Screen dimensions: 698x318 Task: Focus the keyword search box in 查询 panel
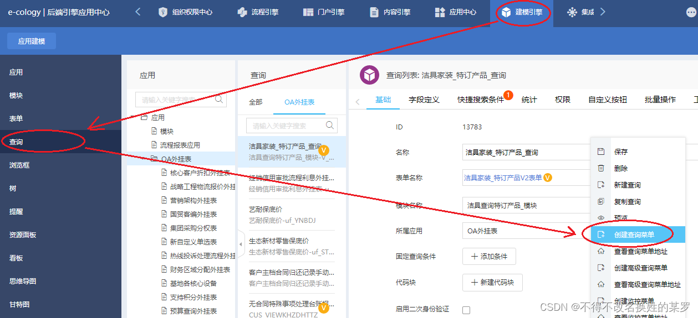pos(292,126)
